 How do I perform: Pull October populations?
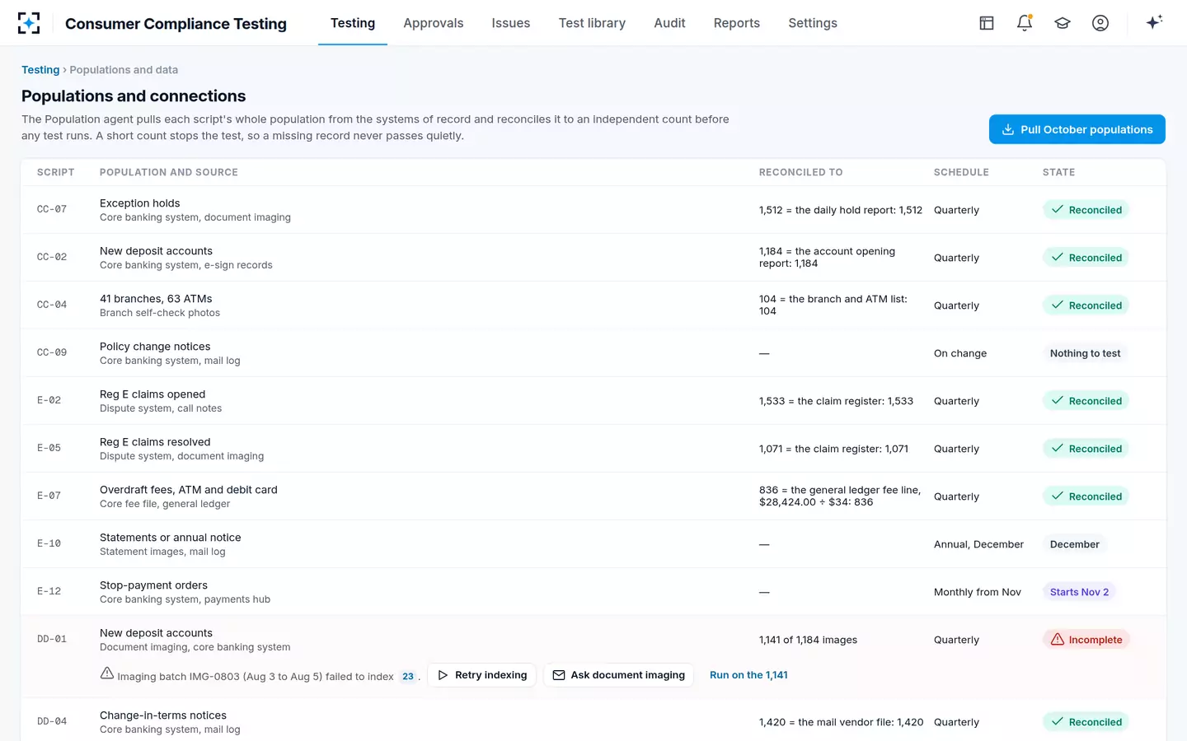coord(1077,129)
